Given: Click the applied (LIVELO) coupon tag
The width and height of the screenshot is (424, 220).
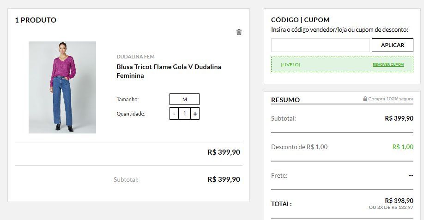Looking at the screenshot, I should pos(291,64).
